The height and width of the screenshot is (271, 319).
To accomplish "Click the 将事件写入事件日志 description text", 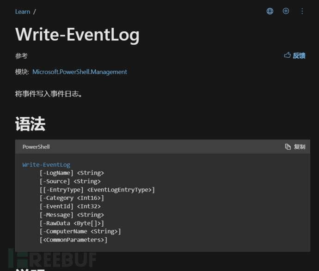I will [49, 94].
